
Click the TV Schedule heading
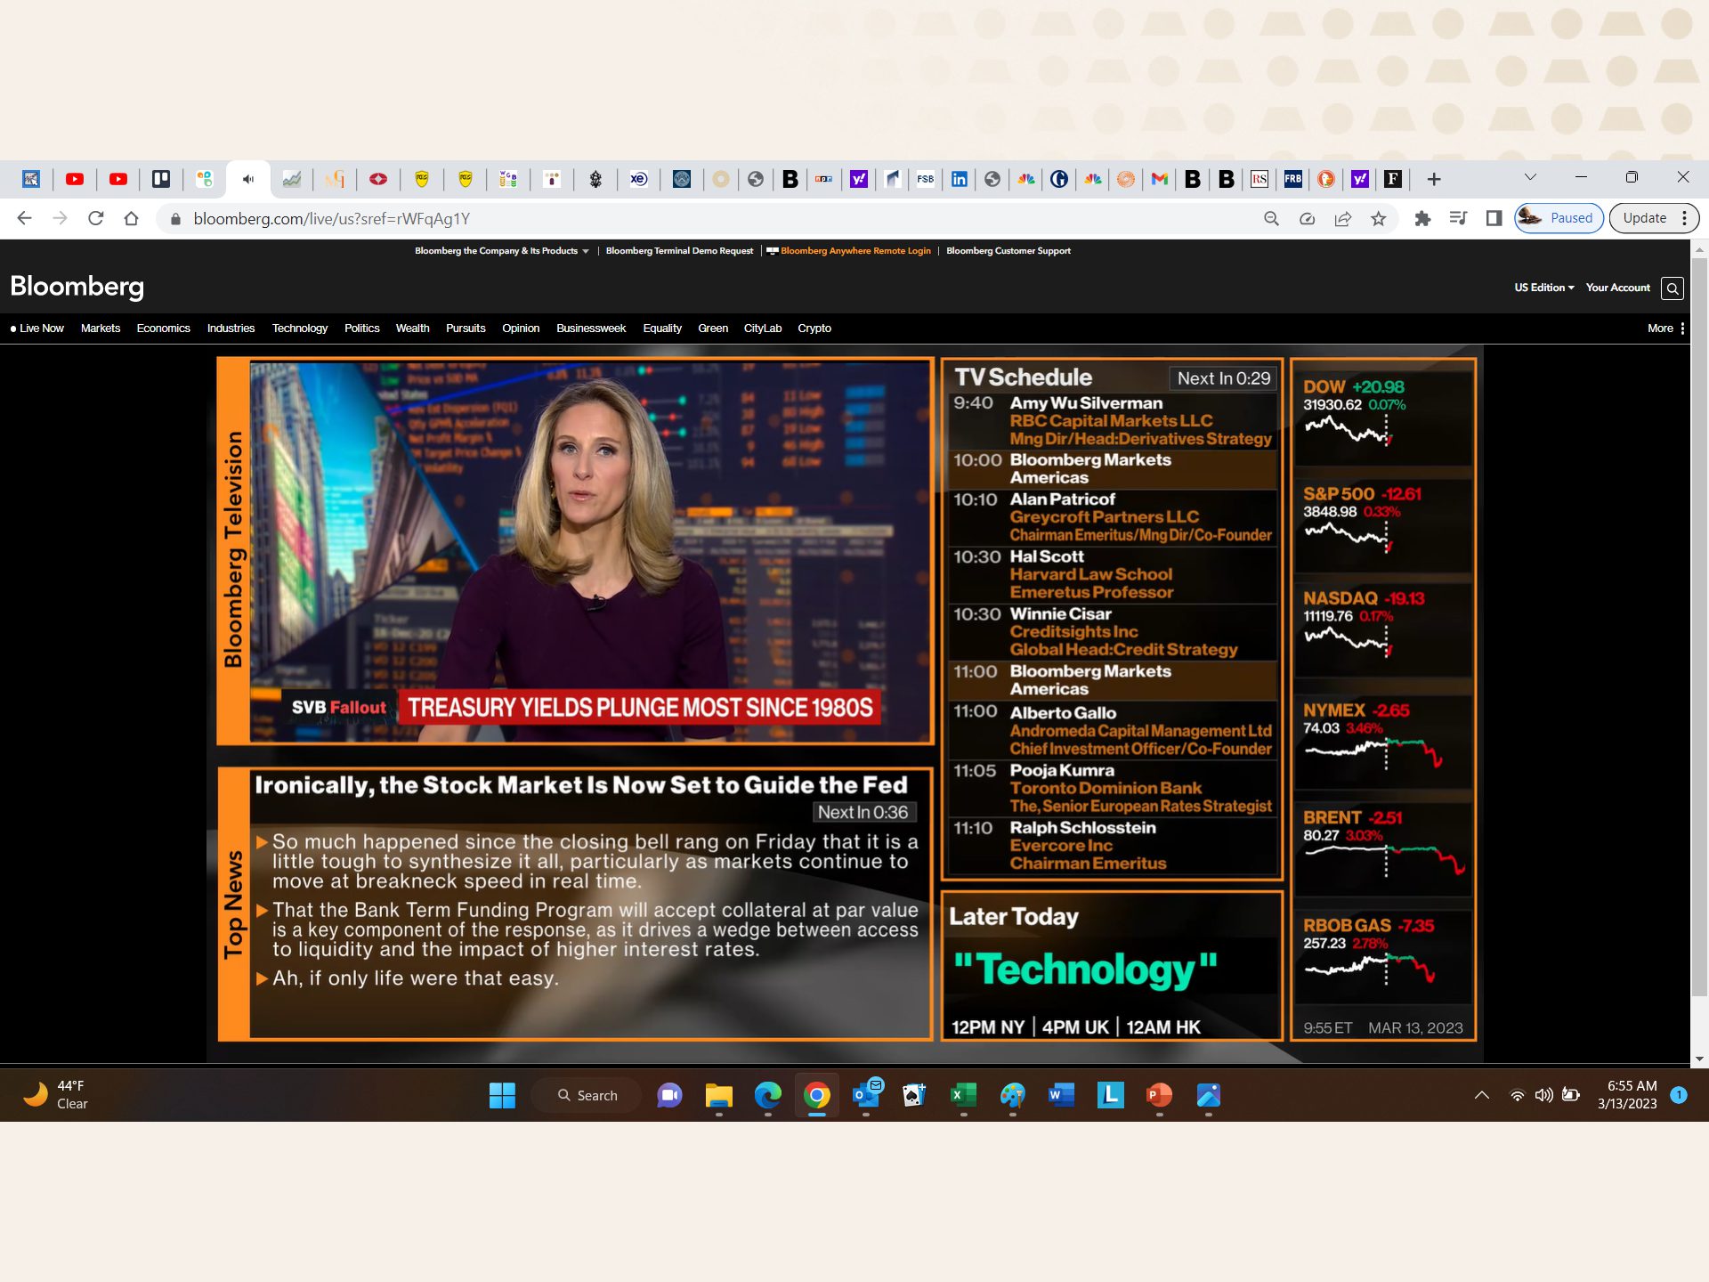point(1023,377)
